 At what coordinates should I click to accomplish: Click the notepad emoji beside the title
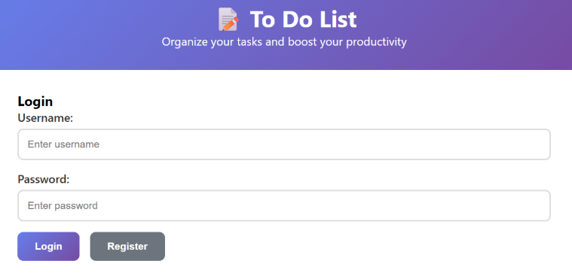pos(228,20)
